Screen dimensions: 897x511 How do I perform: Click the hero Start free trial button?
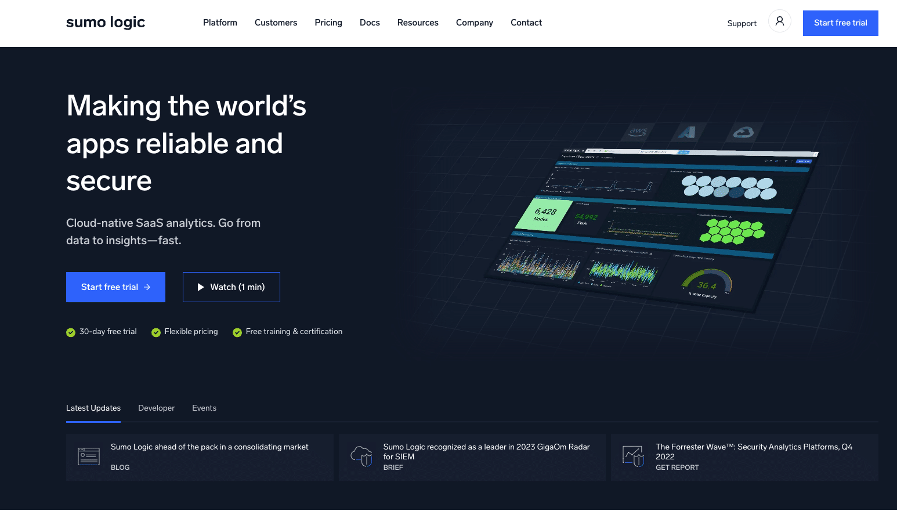(x=115, y=287)
